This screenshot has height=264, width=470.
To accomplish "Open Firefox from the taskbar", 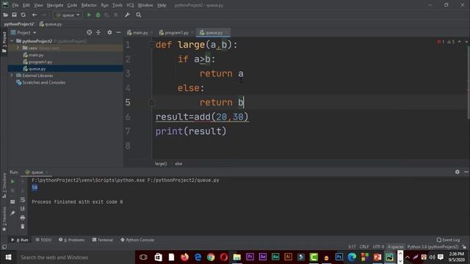I will pos(184,257).
